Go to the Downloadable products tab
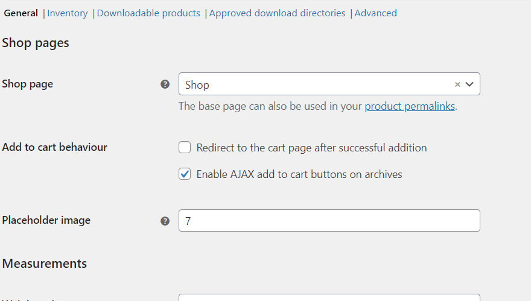Image resolution: width=531 pixels, height=301 pixels. [148, 13]
